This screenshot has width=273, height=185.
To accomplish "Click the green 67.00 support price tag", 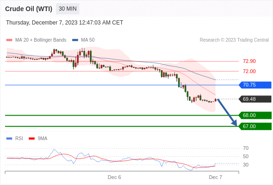I will (x=255, y=126).
